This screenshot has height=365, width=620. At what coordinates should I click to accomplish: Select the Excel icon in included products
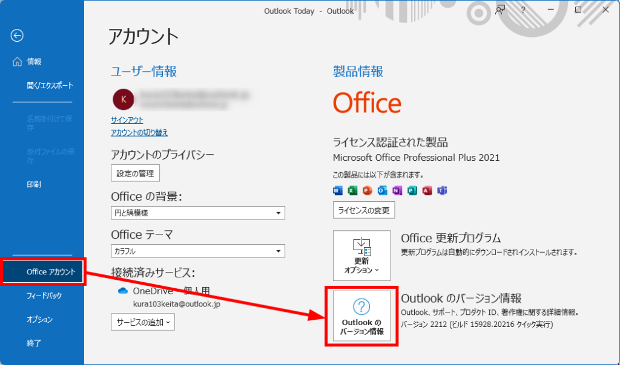353,190
